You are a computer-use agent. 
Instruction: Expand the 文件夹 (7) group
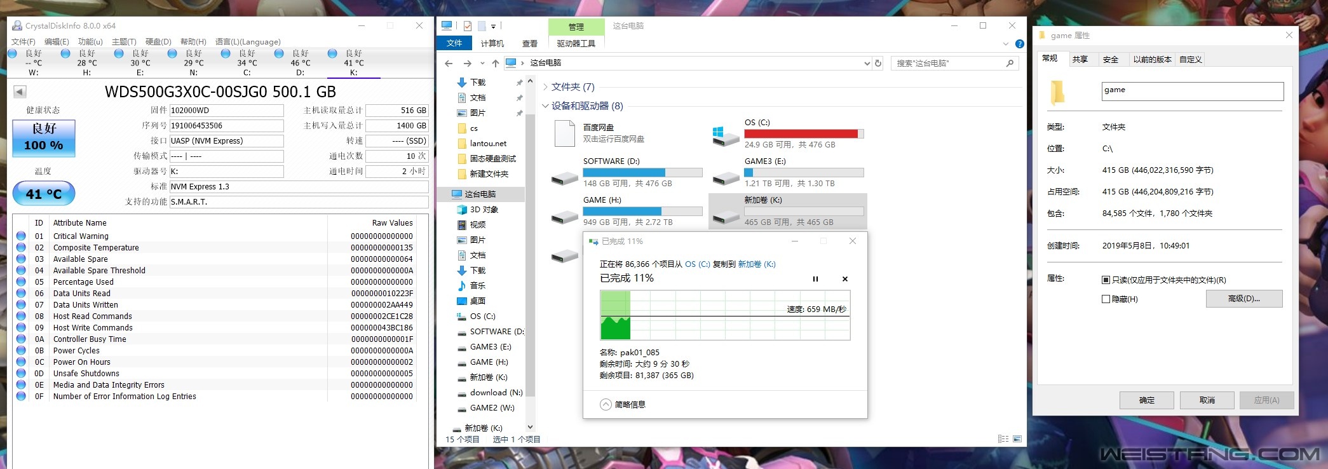[x=545, y=87]
